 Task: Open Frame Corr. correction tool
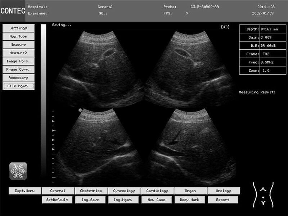18,69
